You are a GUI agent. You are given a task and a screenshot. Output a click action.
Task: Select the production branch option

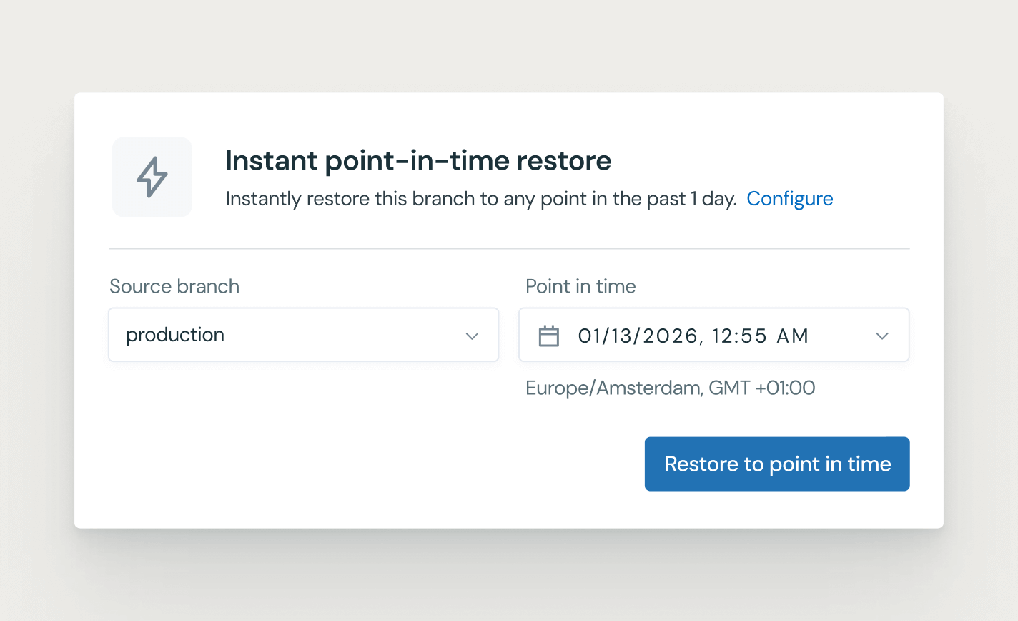point(175,335)
